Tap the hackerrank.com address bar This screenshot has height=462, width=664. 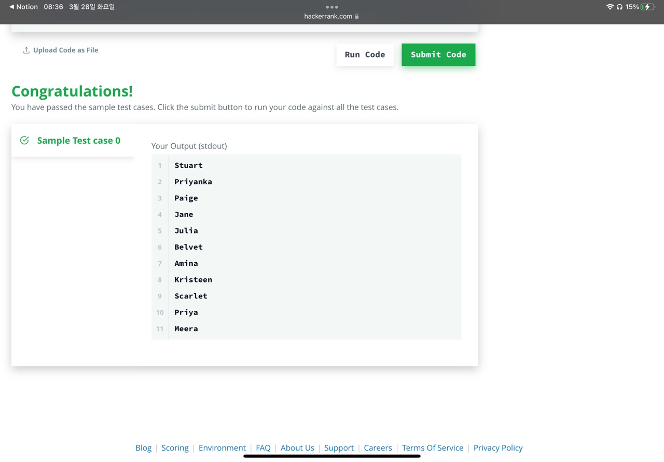click(328, 16)
